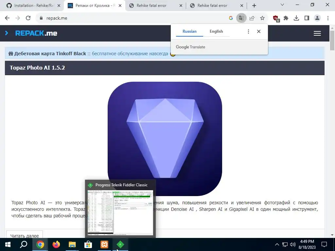Click the REPACK.me logo
Viewport: 335px width, 251px height.
36,33
